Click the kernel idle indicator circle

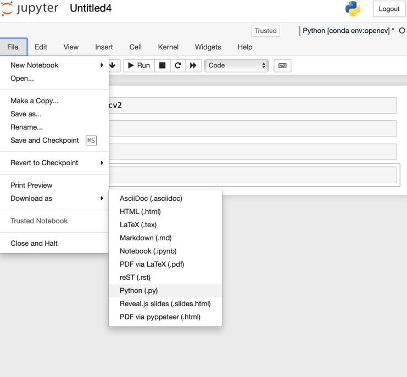(402, 31)
